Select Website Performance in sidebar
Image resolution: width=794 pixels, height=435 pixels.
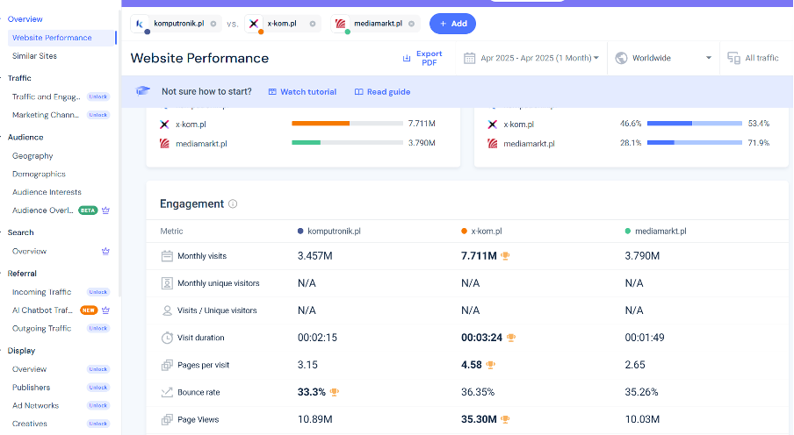tap(61, 38)
